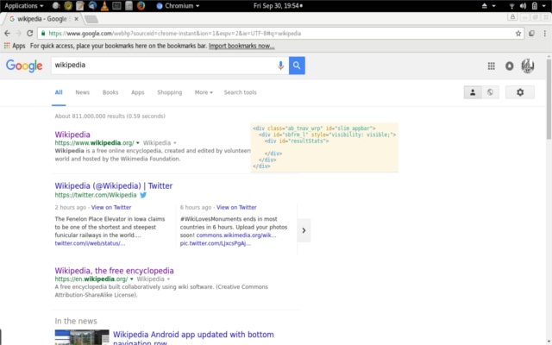
Task: Close the wikipedia - Google tab
Action: click(76, 19)
